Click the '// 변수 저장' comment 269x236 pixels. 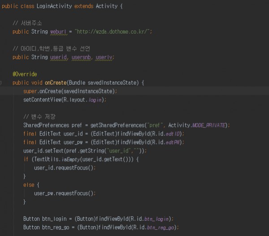point(39,117)
